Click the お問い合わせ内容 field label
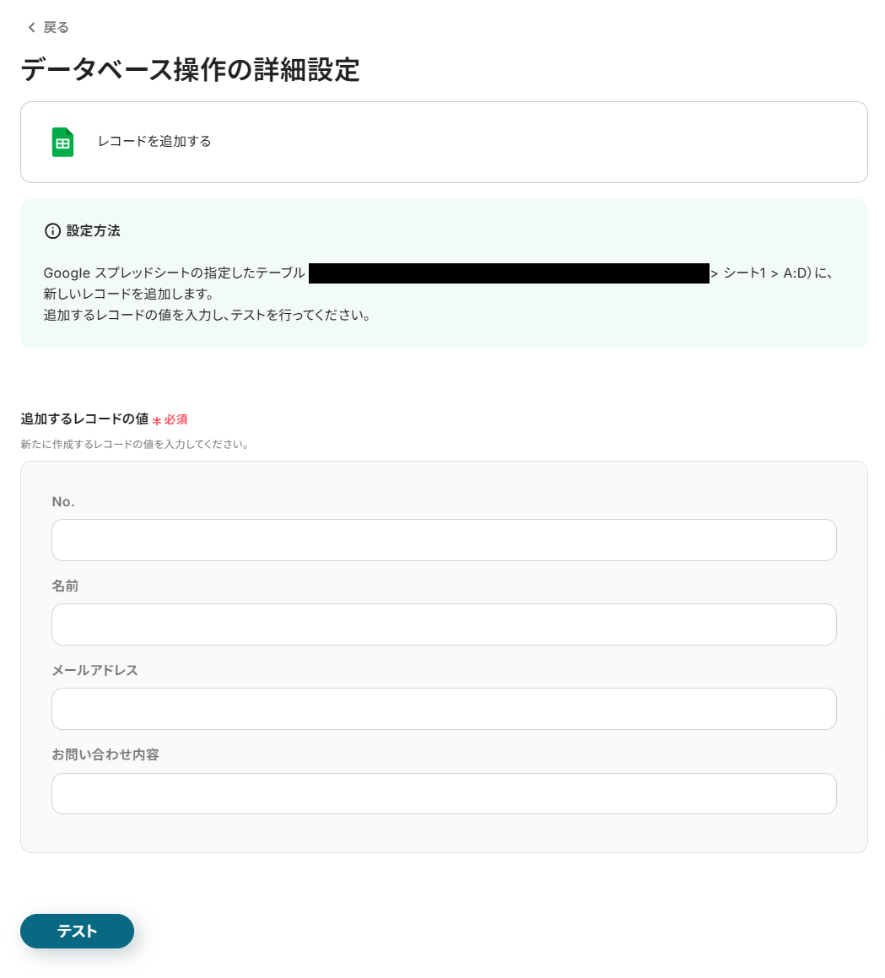Screen dimensions: 885x978 pyautogui.click(x=105, y=754)
